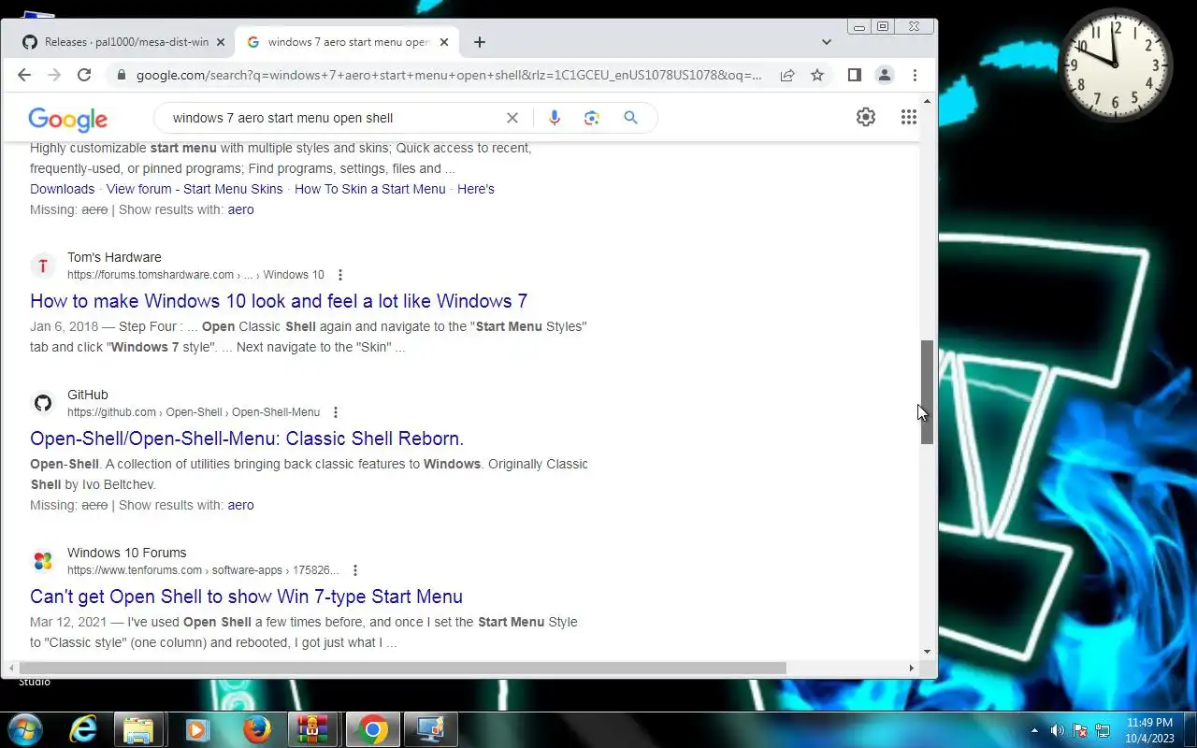The width and height of the screenshot is (1197, 748).
Task: Open View forum - Start Menu Skins link
Action: coord(195,189)
